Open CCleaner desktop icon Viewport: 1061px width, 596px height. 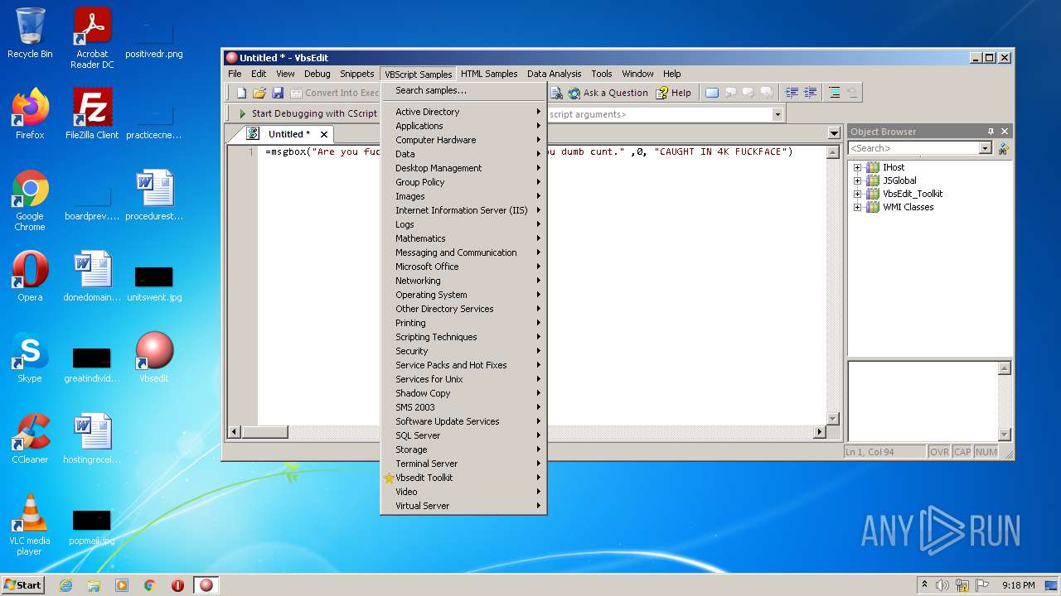click(x=30, y=439)
